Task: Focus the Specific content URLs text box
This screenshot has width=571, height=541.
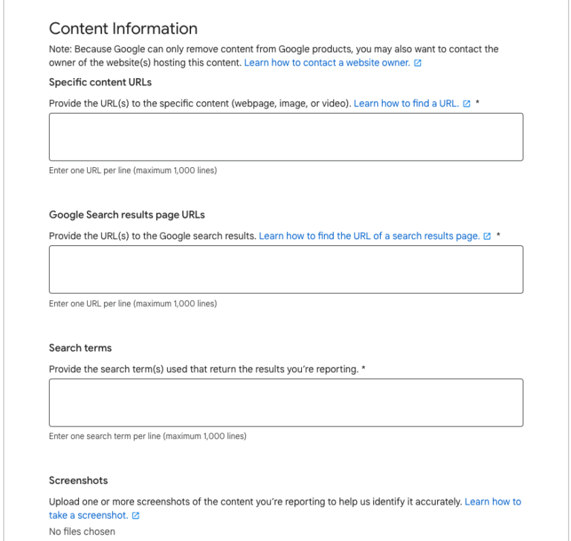Action: click(285, 137)
